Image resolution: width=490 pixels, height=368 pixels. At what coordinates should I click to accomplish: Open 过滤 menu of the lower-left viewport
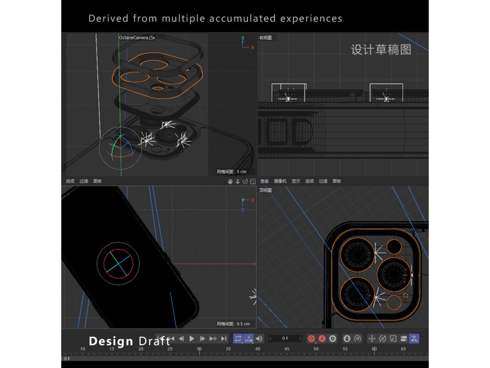tap(84, 181)
